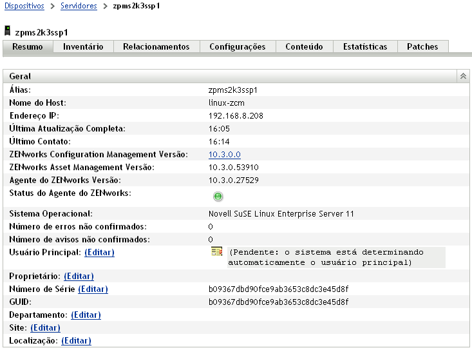Click the agent version 10.3.0.27529
Image resolution: width=472 pixels, height=350 pixels.
(234, 180)
